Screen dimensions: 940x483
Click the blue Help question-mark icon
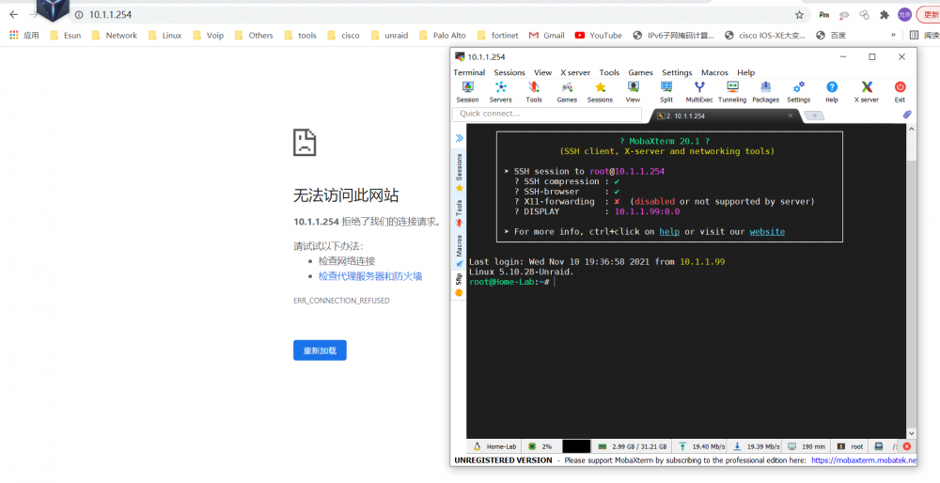[832, 92]
